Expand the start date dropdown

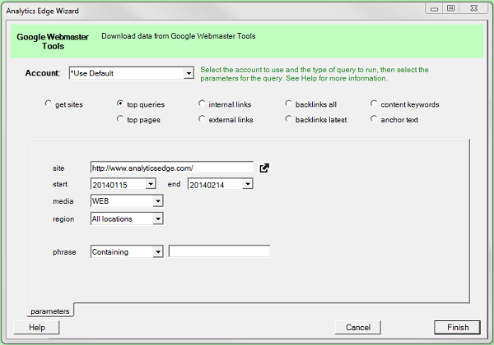pos(151,185)
